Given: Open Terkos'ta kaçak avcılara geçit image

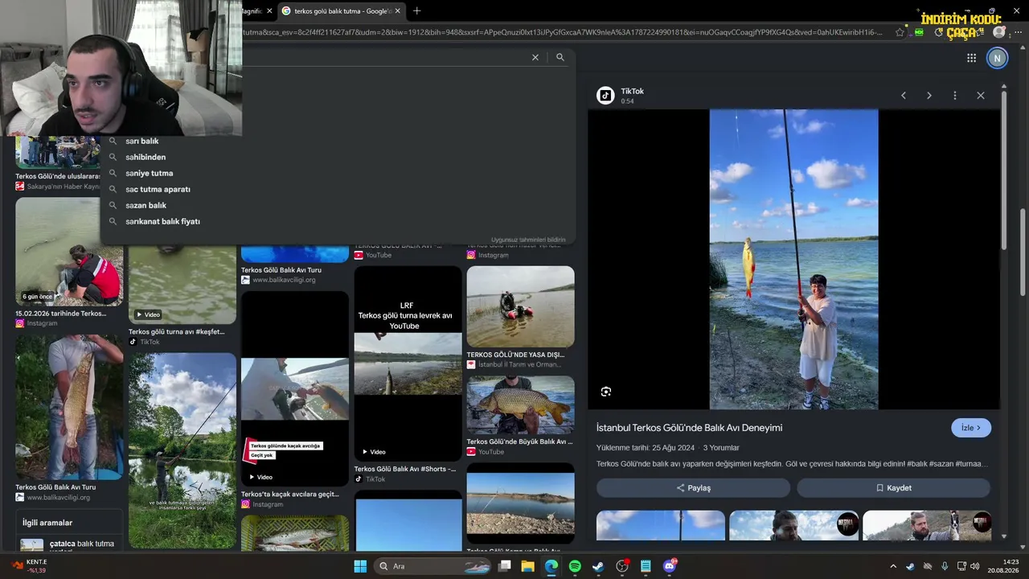Looking at the screenshot, I should click(x=295, y=389).
